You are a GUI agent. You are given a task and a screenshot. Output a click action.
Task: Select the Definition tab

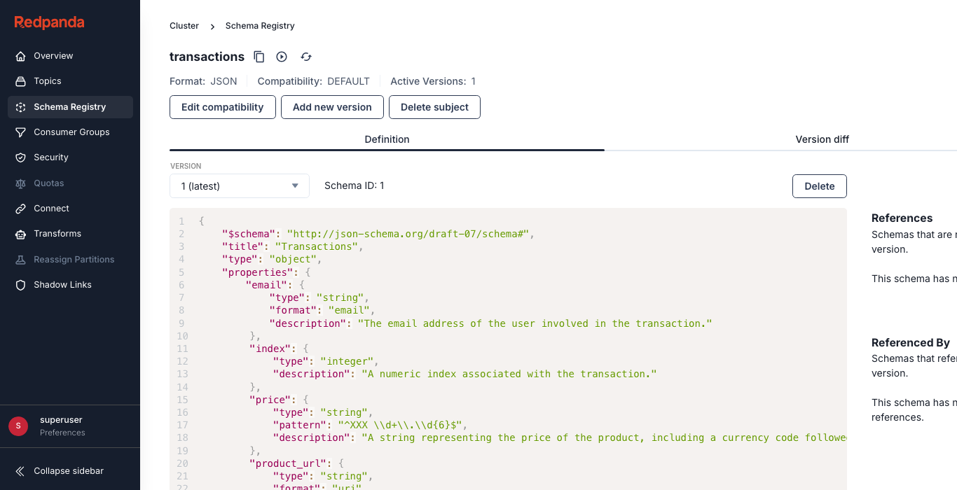(387, 139)
